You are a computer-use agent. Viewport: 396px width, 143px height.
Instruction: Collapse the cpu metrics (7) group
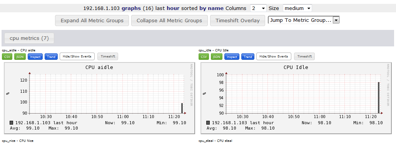(29, 38)
